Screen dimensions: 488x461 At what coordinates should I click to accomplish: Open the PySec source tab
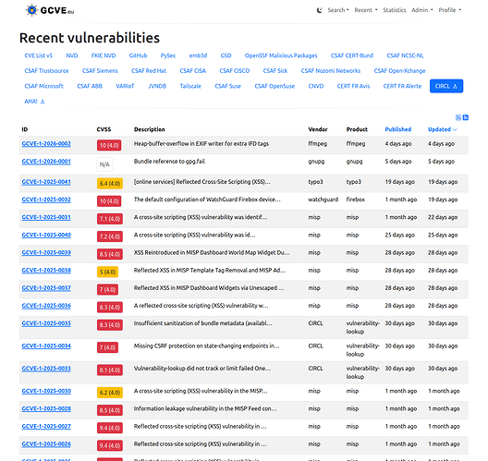tap(168, 55)
